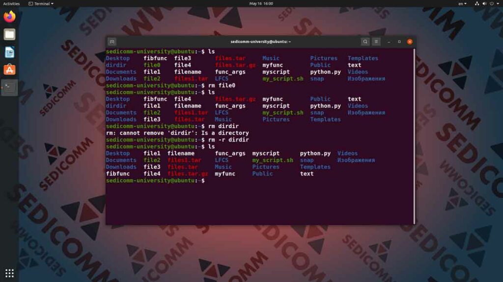Maximize the terminal window
503x282 pixels.
tap(399, 42)
